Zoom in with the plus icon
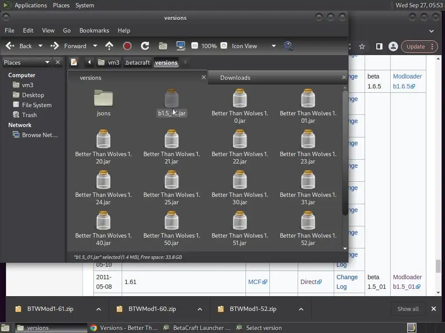The height and width of the screenshot is (333, 445). coord(224,46)
